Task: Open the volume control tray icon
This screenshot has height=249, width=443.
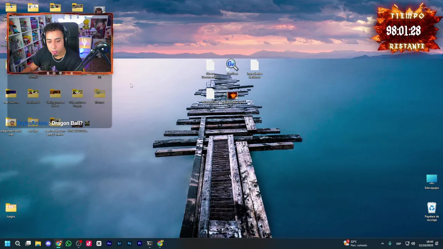Action: [x=413, y=243]
